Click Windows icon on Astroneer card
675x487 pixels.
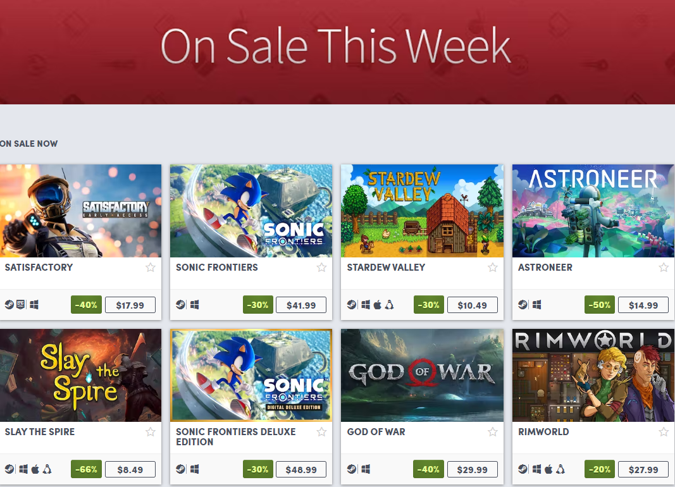[537, 305]
